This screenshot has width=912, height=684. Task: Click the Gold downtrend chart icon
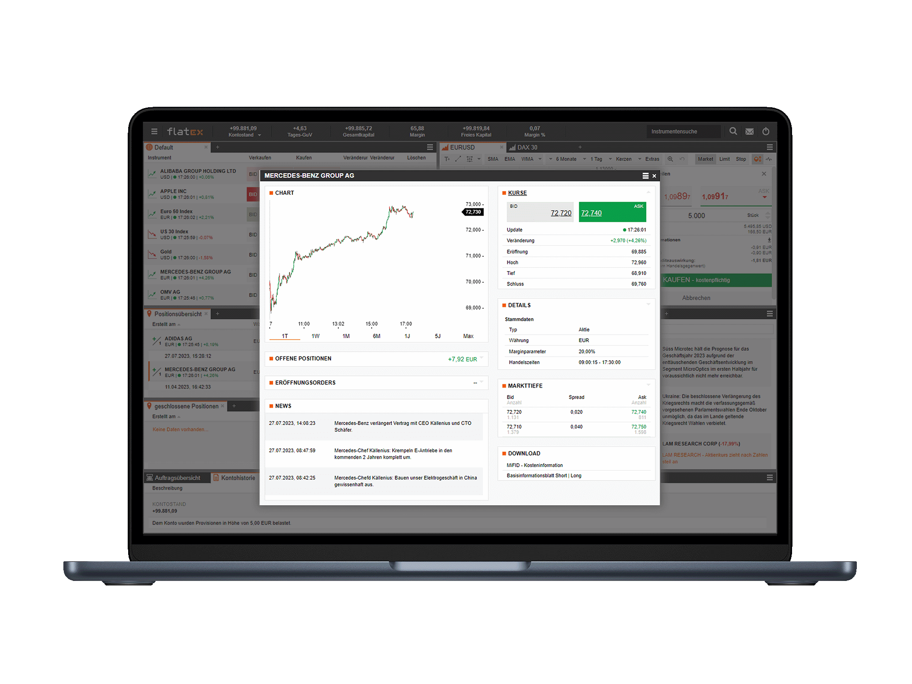click(x=152, y=254)
